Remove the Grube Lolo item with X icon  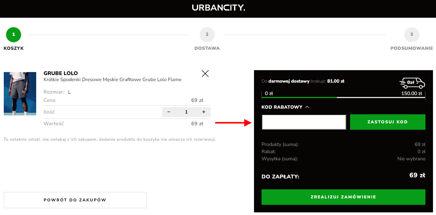point(205,74)
